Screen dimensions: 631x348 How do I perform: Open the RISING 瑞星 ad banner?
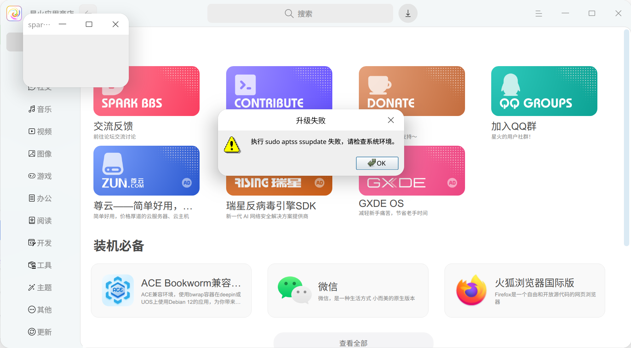coord(279,186)
